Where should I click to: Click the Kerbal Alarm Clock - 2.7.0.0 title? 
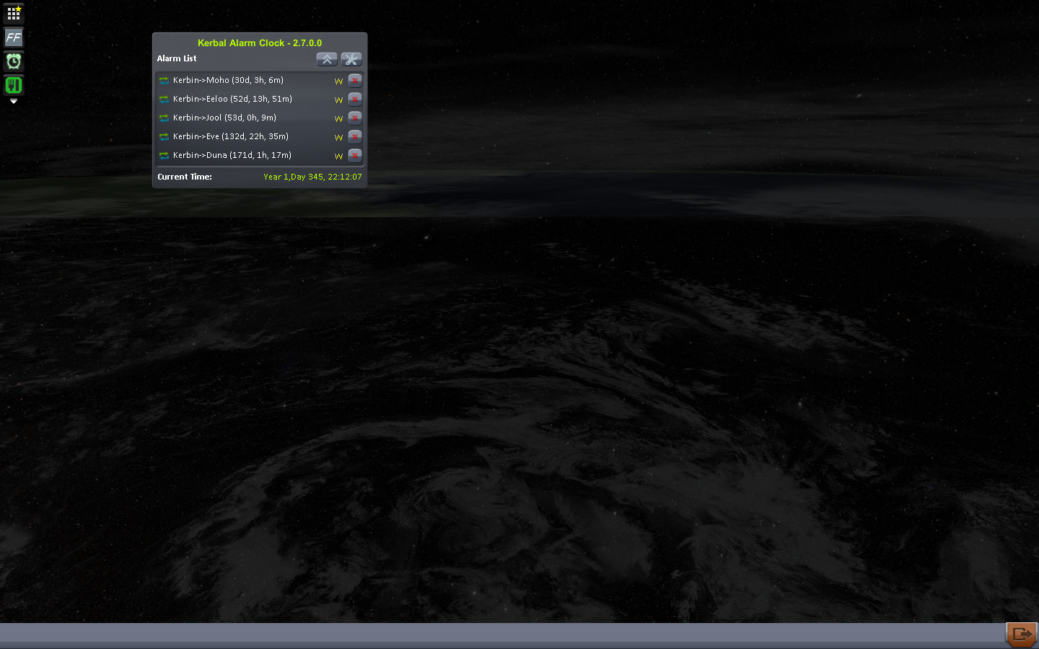[x=260, y=43]
